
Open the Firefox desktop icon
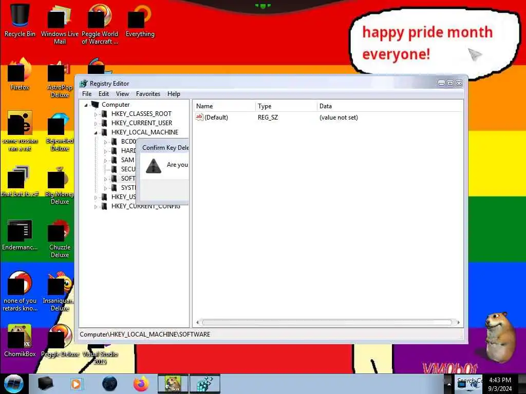click(x=20, y=74)
